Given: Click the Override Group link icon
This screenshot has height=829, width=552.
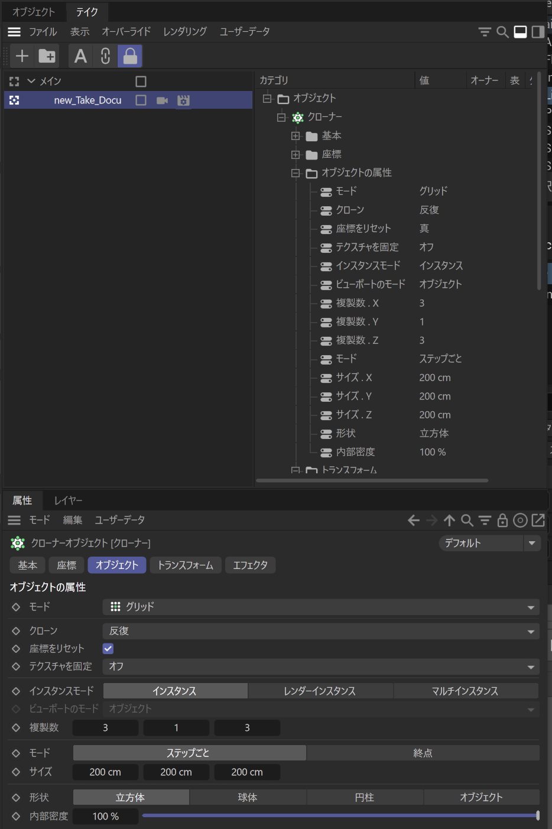Looking at the screenshot, I should (106, 56).
